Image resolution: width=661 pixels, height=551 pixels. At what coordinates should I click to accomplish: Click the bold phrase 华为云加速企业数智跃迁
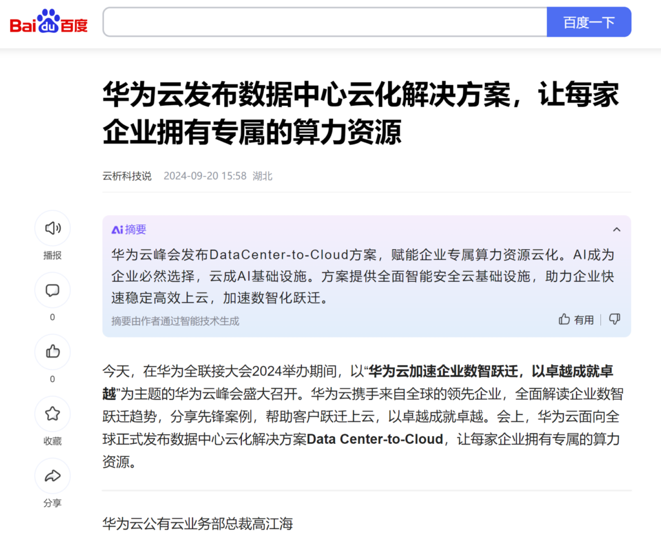(443, 371)
